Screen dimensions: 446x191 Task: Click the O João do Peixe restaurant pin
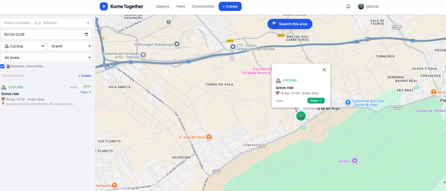click(x=209, y=137)
